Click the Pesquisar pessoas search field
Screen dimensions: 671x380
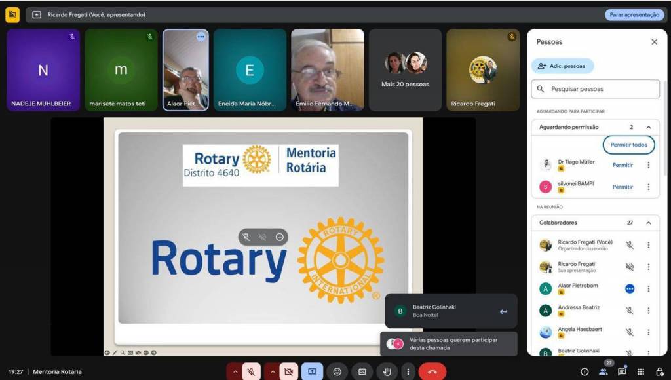coord(595,89)
